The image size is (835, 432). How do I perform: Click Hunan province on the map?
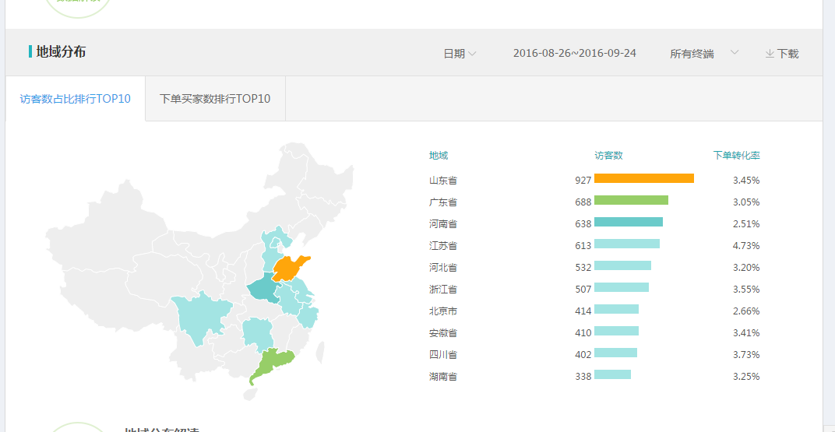coord(258,334)
